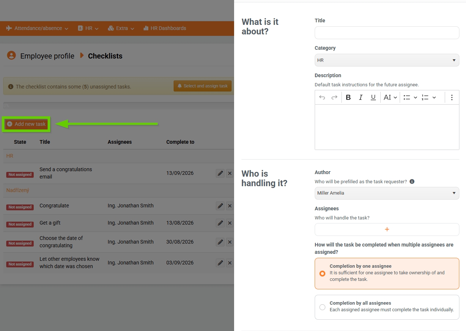Toggle Underline in the description toolbar
Screen dimensions: 466x331
pyautogui.click(x=373, y=97)
